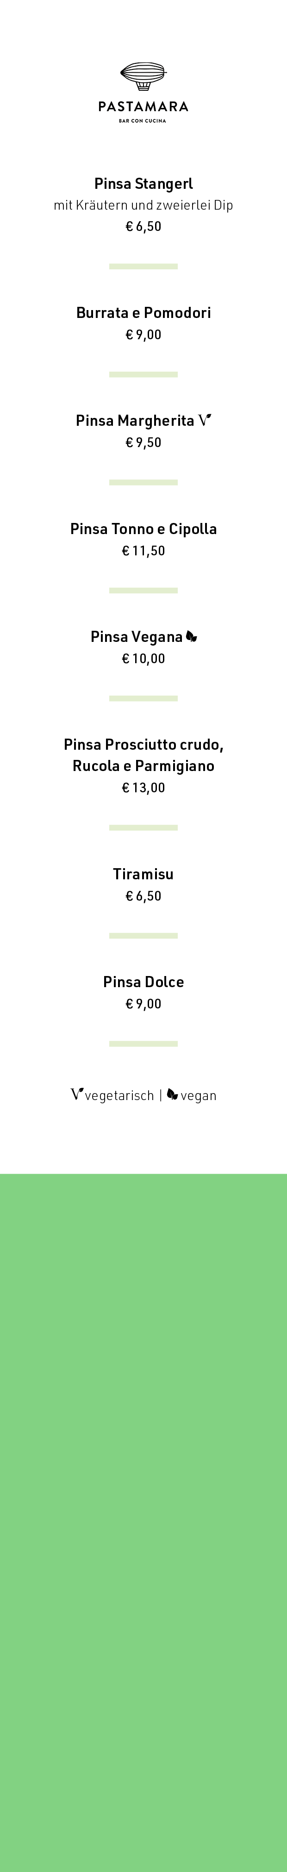Click the vegetarian V icon in the legend
This screenshot has width=287, height=1872.
[x=76, y=1095]
